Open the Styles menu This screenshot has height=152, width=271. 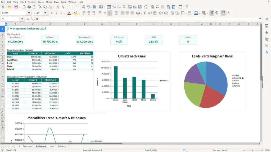[40, 2]
